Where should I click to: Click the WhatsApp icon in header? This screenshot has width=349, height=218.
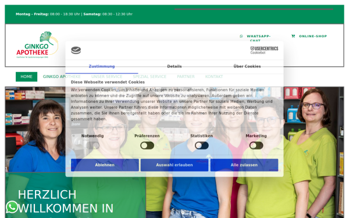pos(241,36)
